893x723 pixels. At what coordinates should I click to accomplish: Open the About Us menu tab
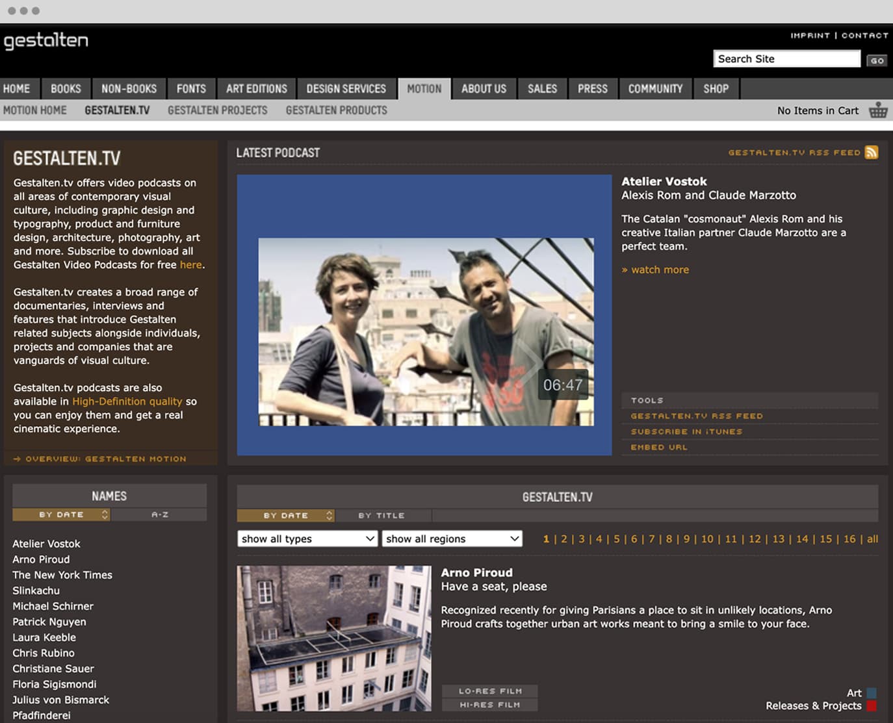pos(484,89)
